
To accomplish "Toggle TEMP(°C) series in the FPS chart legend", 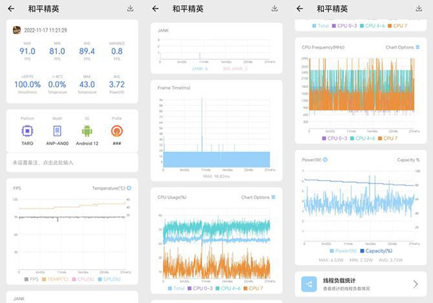I will pos(56,278).
